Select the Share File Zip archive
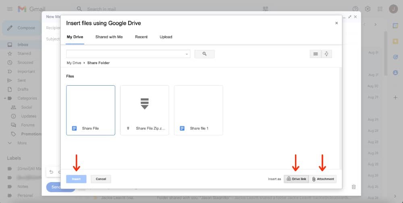 pyautogui.click(x=144, y=110)
